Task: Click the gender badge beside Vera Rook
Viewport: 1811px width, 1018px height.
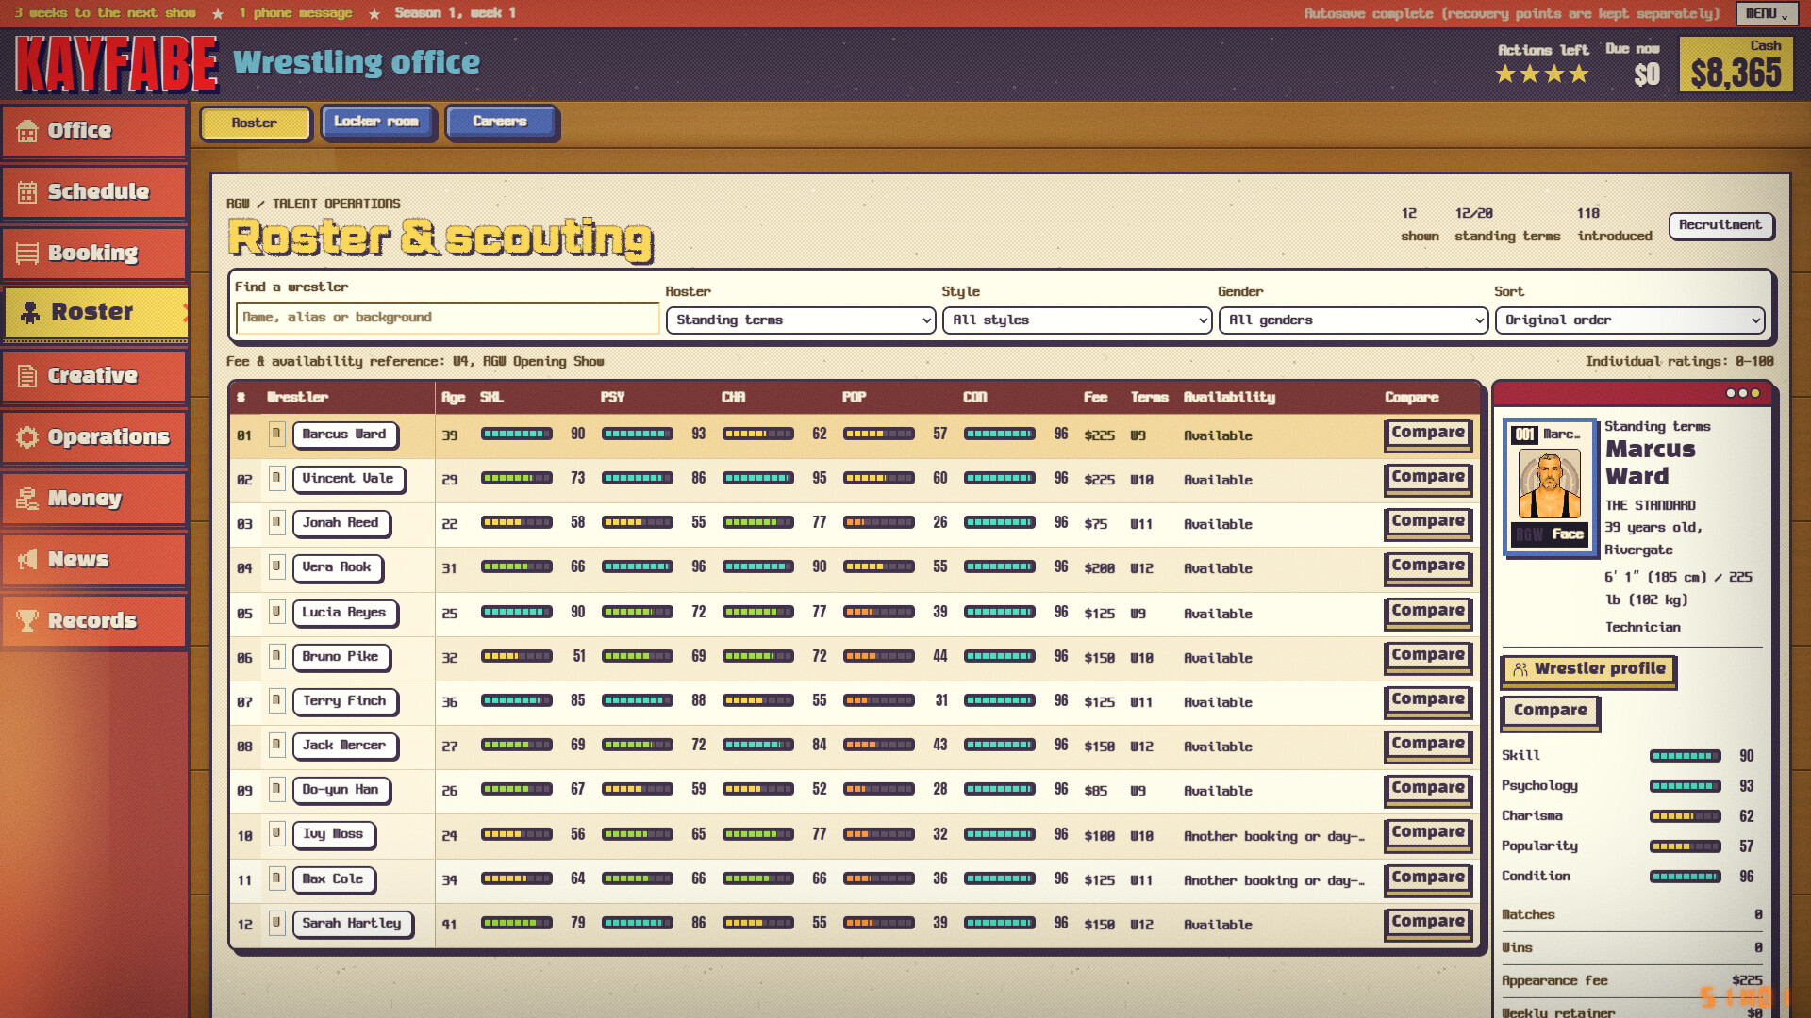Action: tap(276, 566)
